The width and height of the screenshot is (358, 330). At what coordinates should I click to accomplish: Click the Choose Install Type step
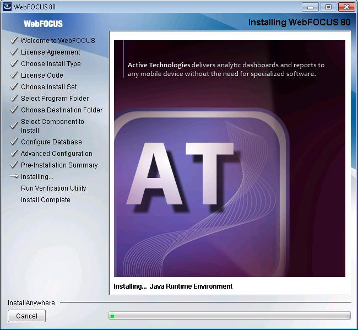[51, 64]
